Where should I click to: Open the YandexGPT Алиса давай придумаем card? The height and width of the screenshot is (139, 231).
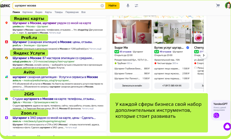pos(221,110)
